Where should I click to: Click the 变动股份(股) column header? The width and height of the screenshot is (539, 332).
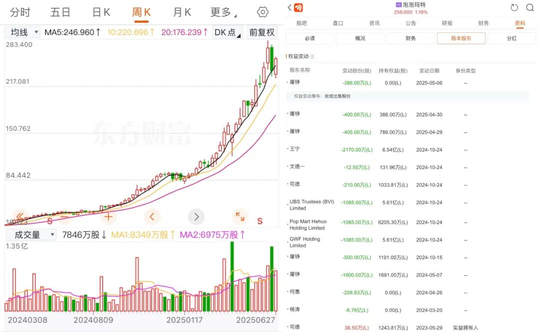point(356,71)
